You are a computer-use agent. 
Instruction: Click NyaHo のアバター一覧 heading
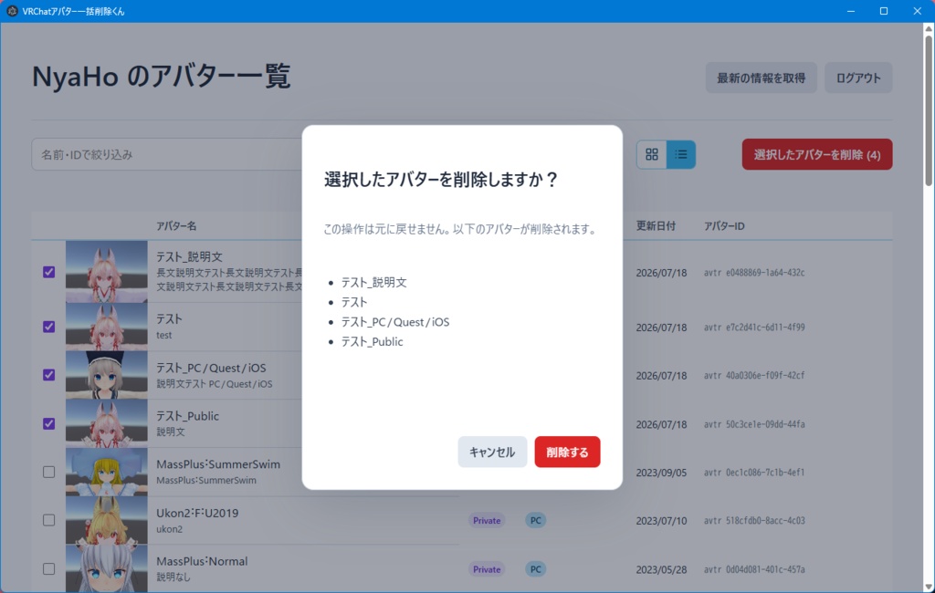[x=161, y=77]
